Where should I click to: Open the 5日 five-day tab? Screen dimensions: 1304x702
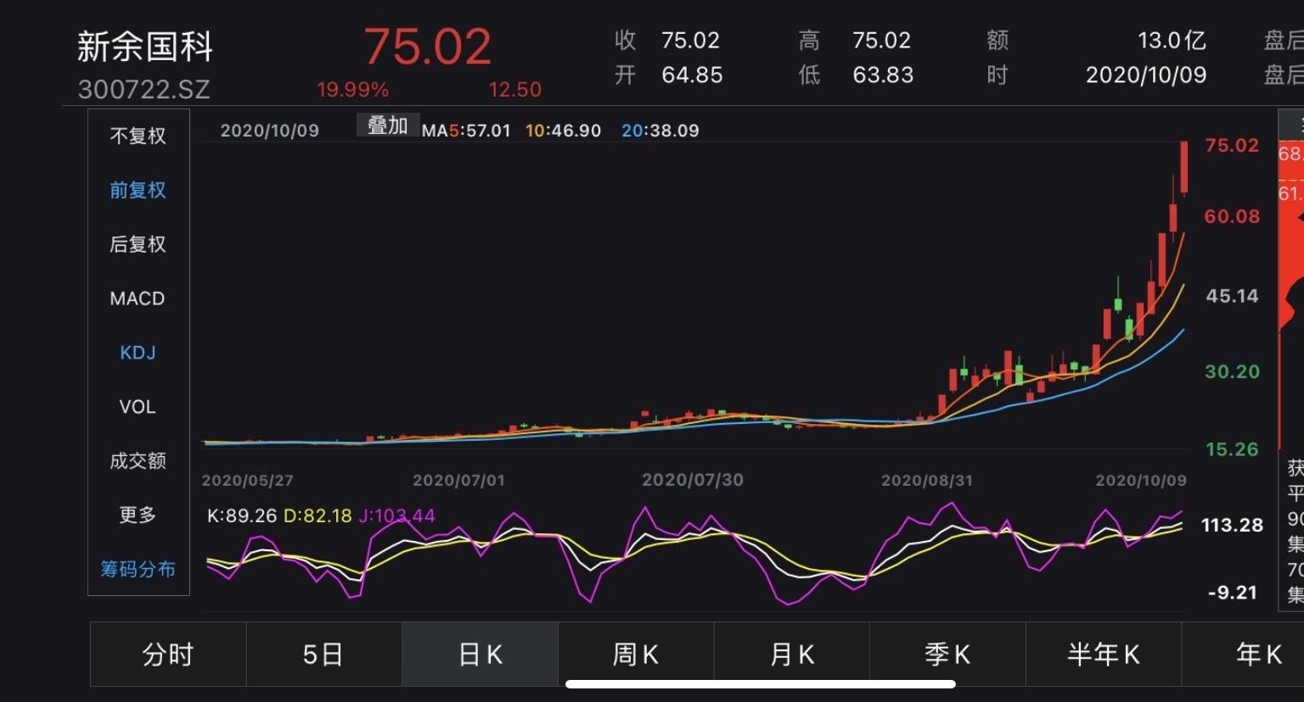[323, 654]
